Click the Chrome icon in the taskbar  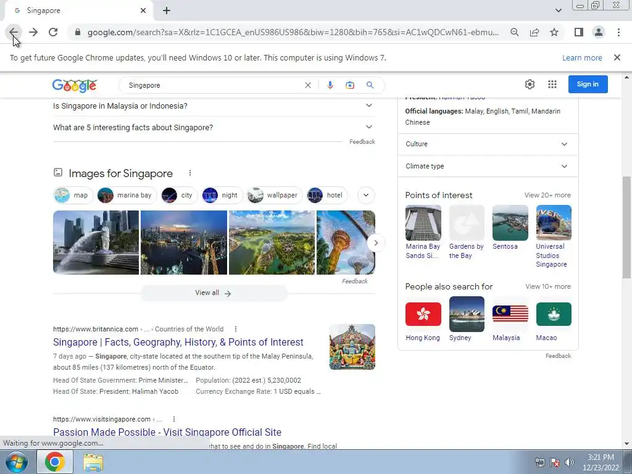(x=55, y=462)
